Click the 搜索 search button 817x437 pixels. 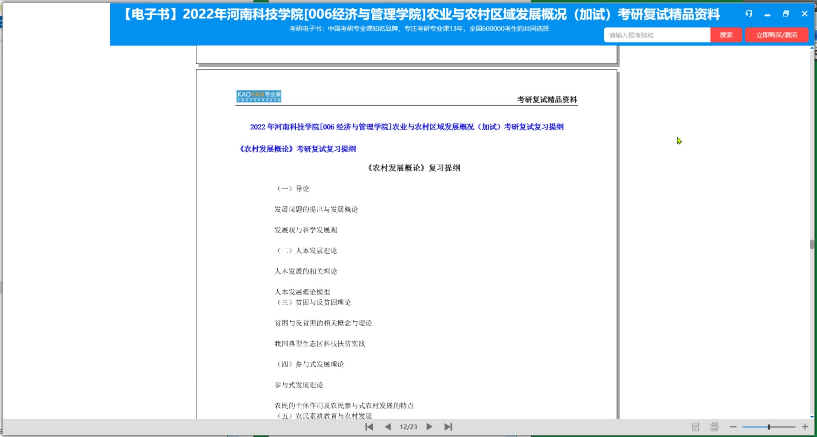(x=726, y=35)
